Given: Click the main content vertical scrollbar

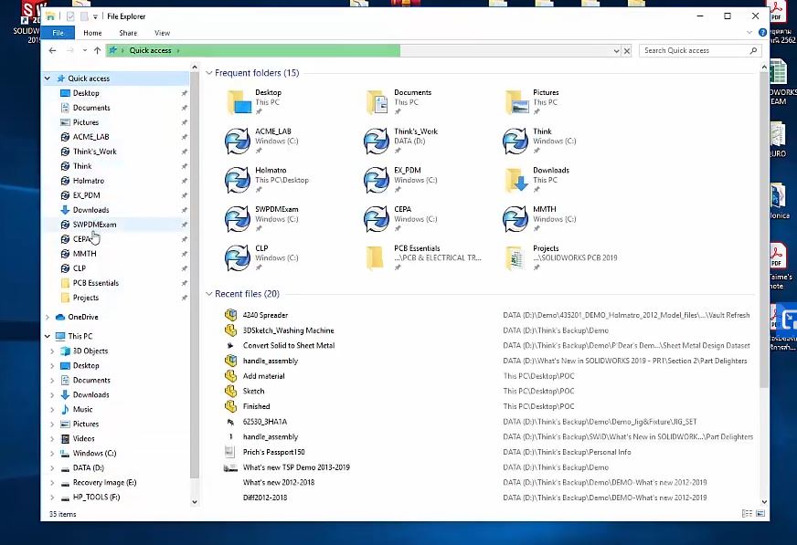Looking at the screenshot, I should coord(764,231).
